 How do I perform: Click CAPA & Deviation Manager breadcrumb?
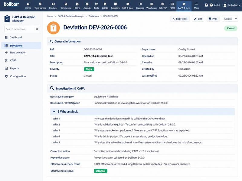point(70,16)
